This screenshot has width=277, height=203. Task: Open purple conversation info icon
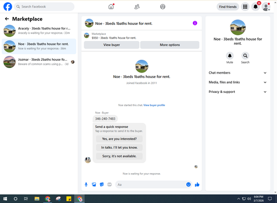tap(195, 23)
